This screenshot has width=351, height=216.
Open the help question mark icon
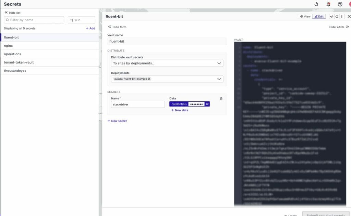[340, 4]
